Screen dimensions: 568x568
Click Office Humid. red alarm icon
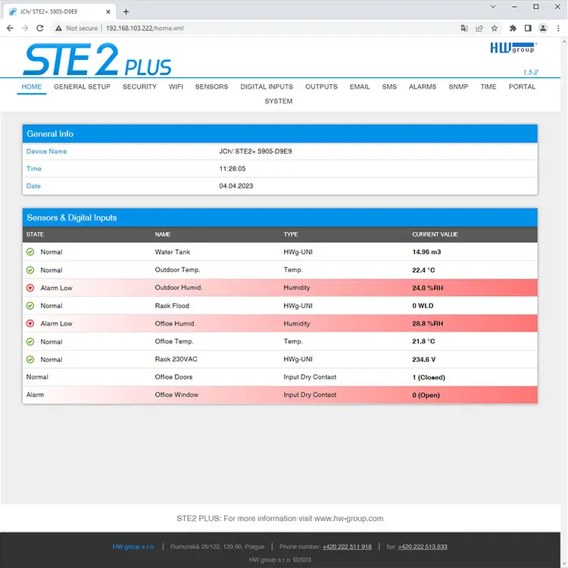(x=30, y=323)
